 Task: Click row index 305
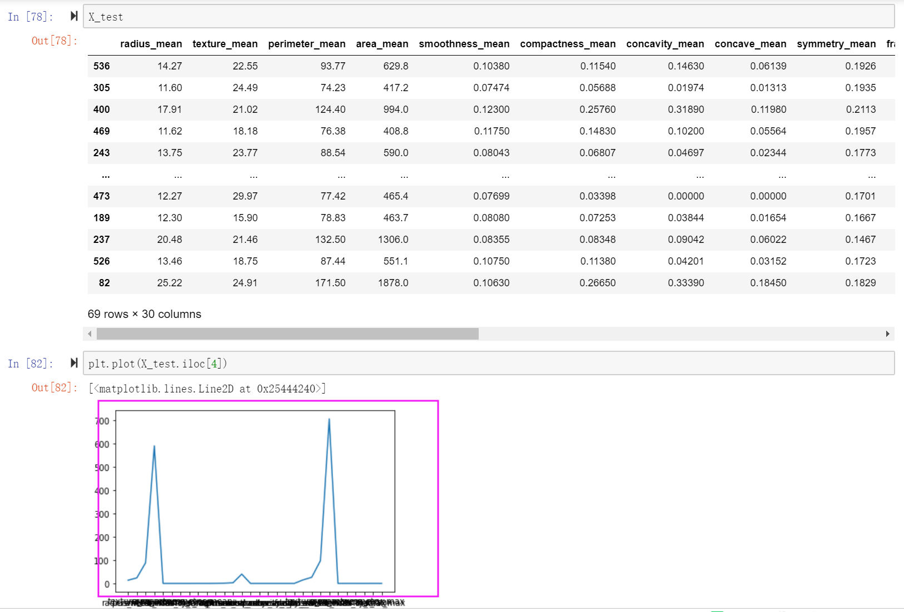click(102, 88)
